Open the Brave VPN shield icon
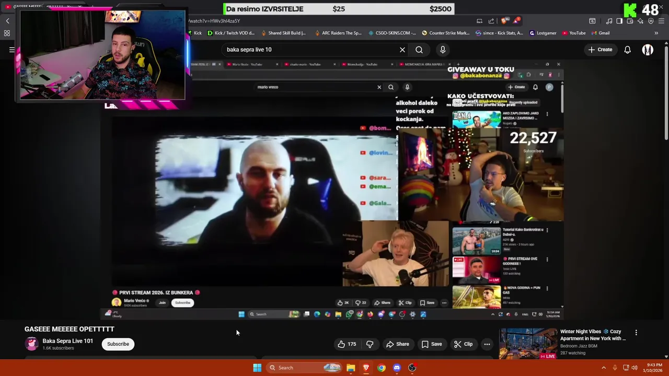 click(651, 21)
